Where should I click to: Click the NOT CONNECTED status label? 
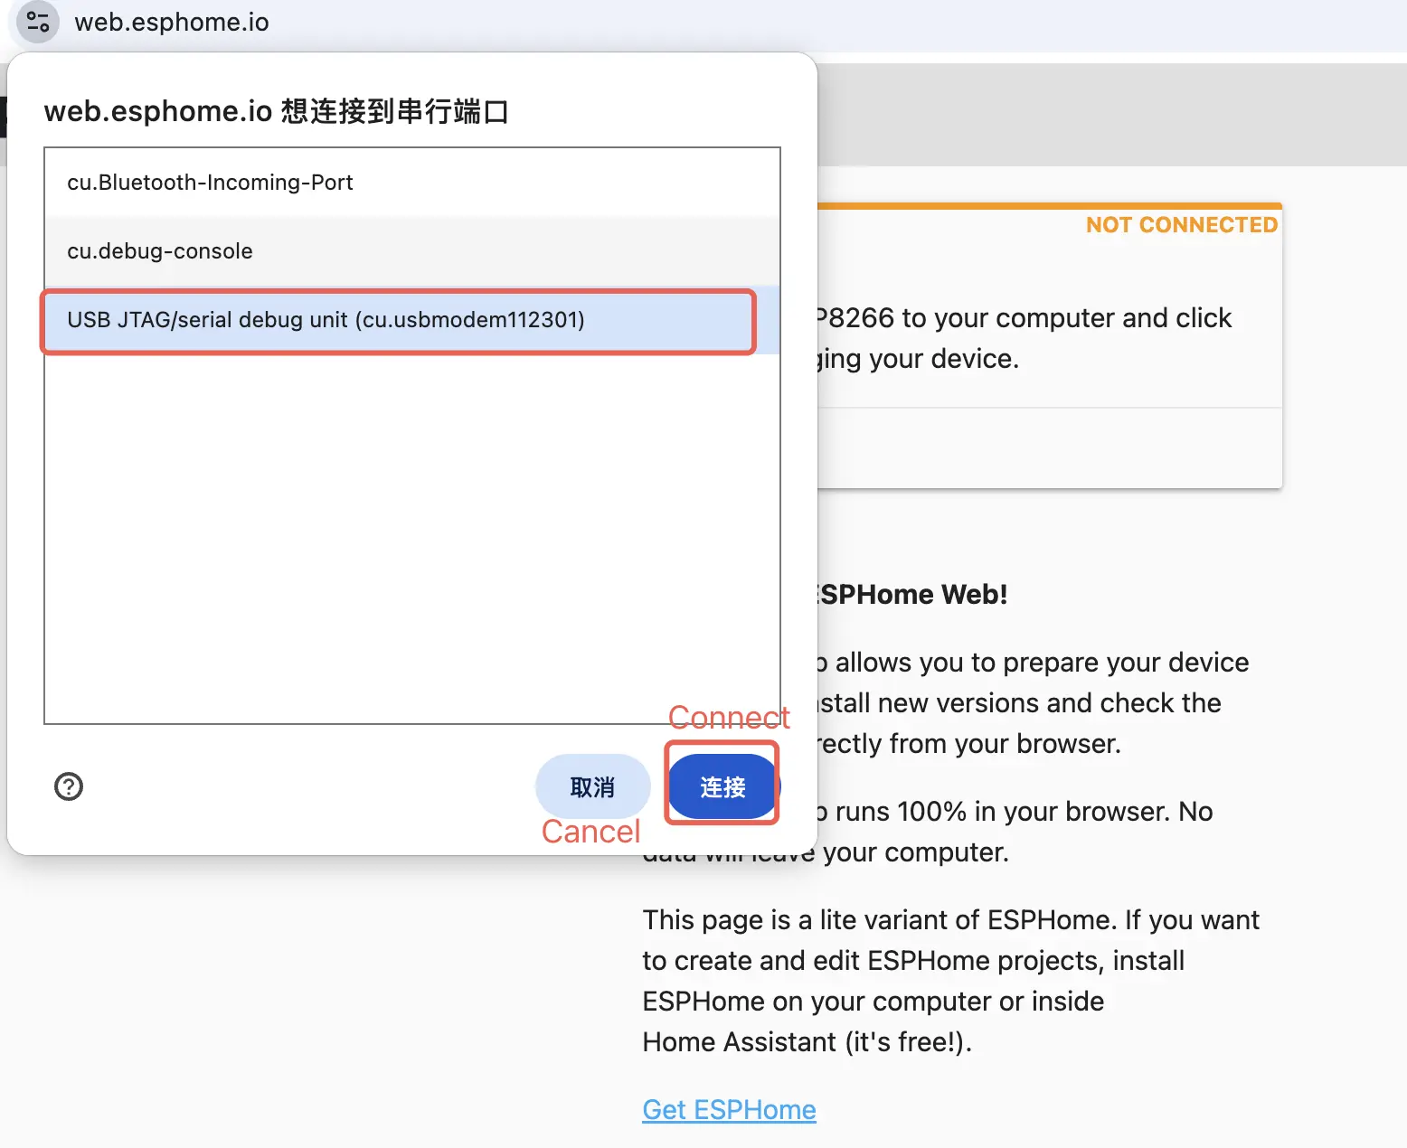[x=1181, y=225]
